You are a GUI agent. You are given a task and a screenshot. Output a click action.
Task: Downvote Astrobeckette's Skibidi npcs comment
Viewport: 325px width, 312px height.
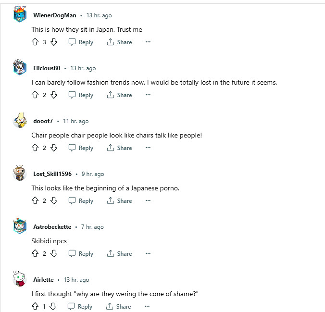54,254
